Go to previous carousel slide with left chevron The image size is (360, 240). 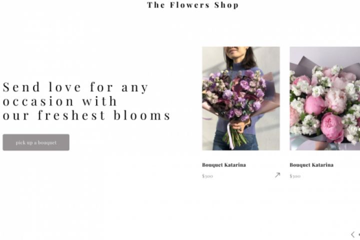[x=352, y=234]
